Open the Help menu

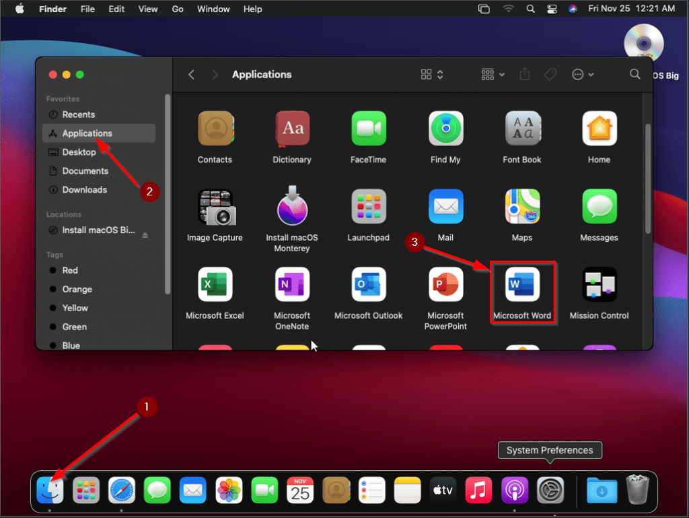(x=253, y=9)
